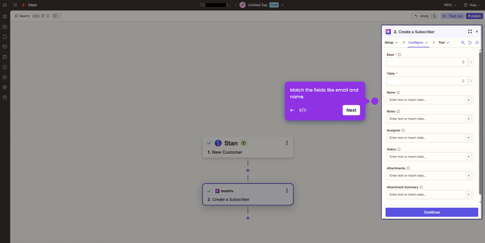Click the folder breadcrumb in the top bar
485x243 pixels.
click(215, 5)
